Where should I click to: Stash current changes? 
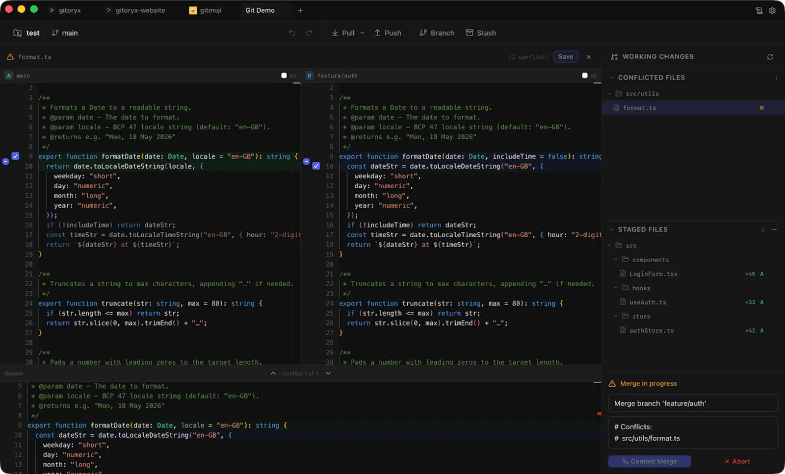point(481,33)
